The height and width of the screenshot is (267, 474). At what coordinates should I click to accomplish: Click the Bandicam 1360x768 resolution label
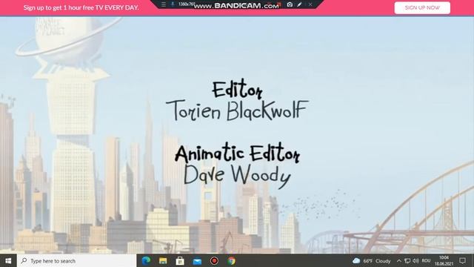[186, 4]
